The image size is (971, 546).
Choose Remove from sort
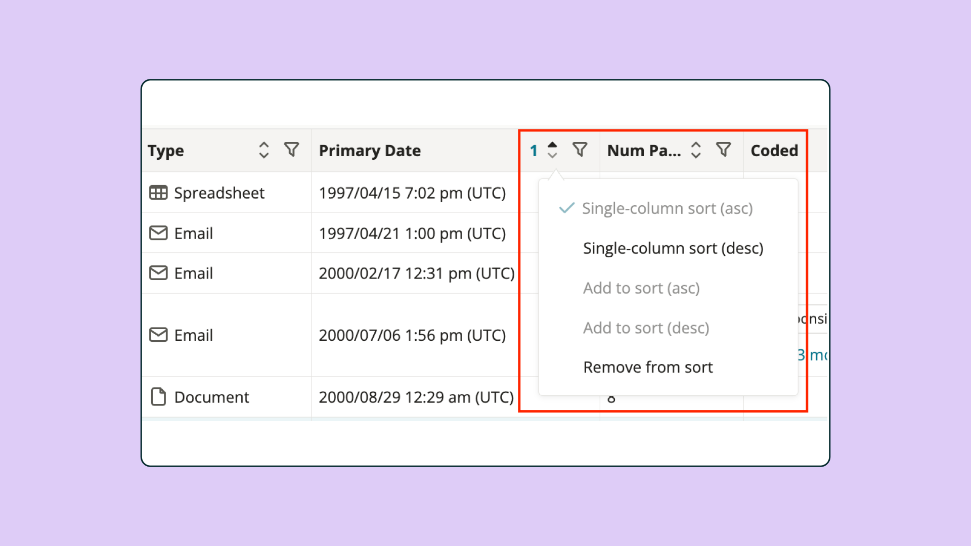648,367
